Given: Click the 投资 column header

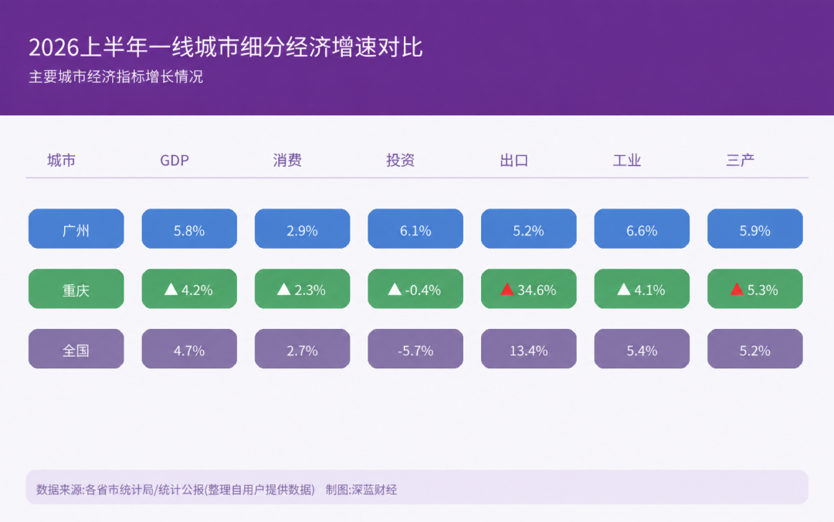Looking at the screenshot, I should pos(401,160).
